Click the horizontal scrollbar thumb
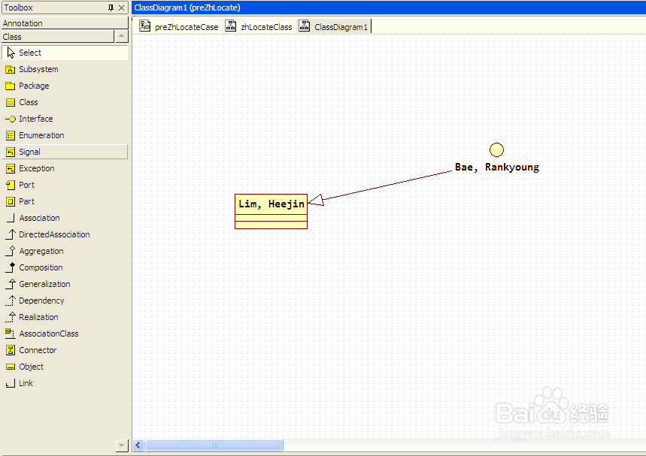The height and width of the screenshot is (456, 646). pos(214,445)
